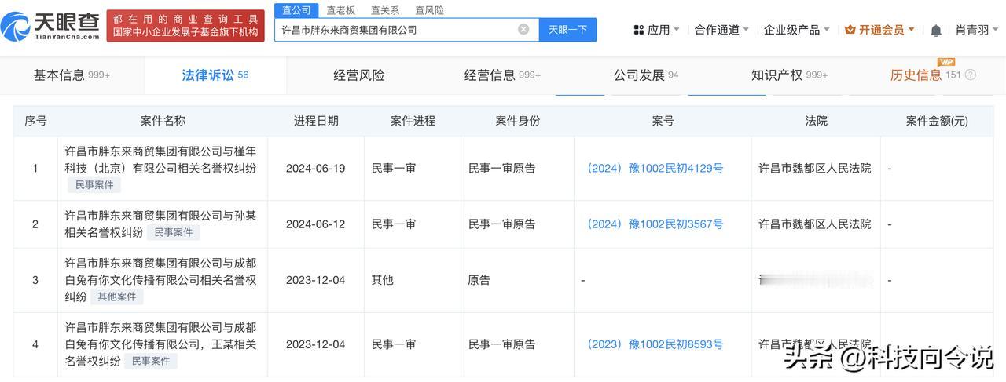This screenshot has height=382, width=1006.
Task: Switch to the 查老板 search tab
Action: 340,10
